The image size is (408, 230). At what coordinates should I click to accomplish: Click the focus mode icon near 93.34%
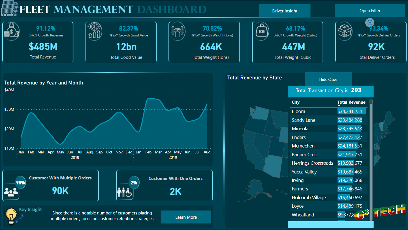[x=370, y=23]
